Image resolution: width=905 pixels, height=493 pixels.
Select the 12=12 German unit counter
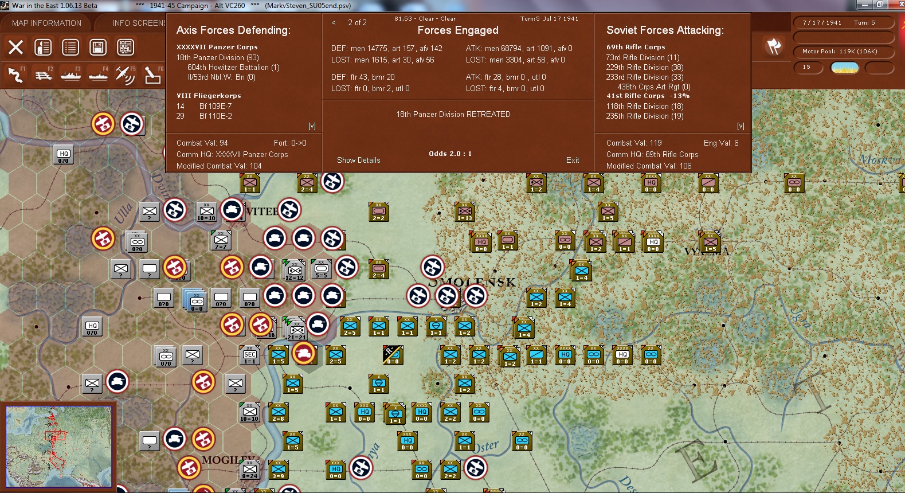(x=295, y=269)
